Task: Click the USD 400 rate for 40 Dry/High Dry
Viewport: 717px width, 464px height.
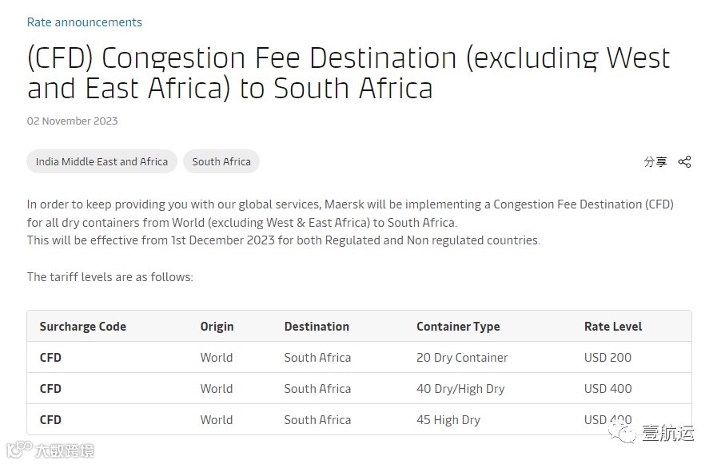Action: tap(607, 389)
